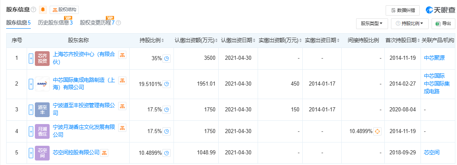Open equity structure icon for 芯空间控股有限公司
The image size is (457, 165).
click(105, 153)
